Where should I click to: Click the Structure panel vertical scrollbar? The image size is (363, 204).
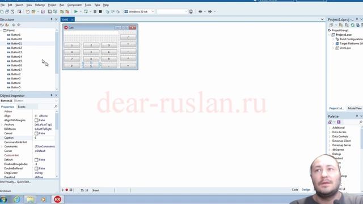tap(57, 59)
